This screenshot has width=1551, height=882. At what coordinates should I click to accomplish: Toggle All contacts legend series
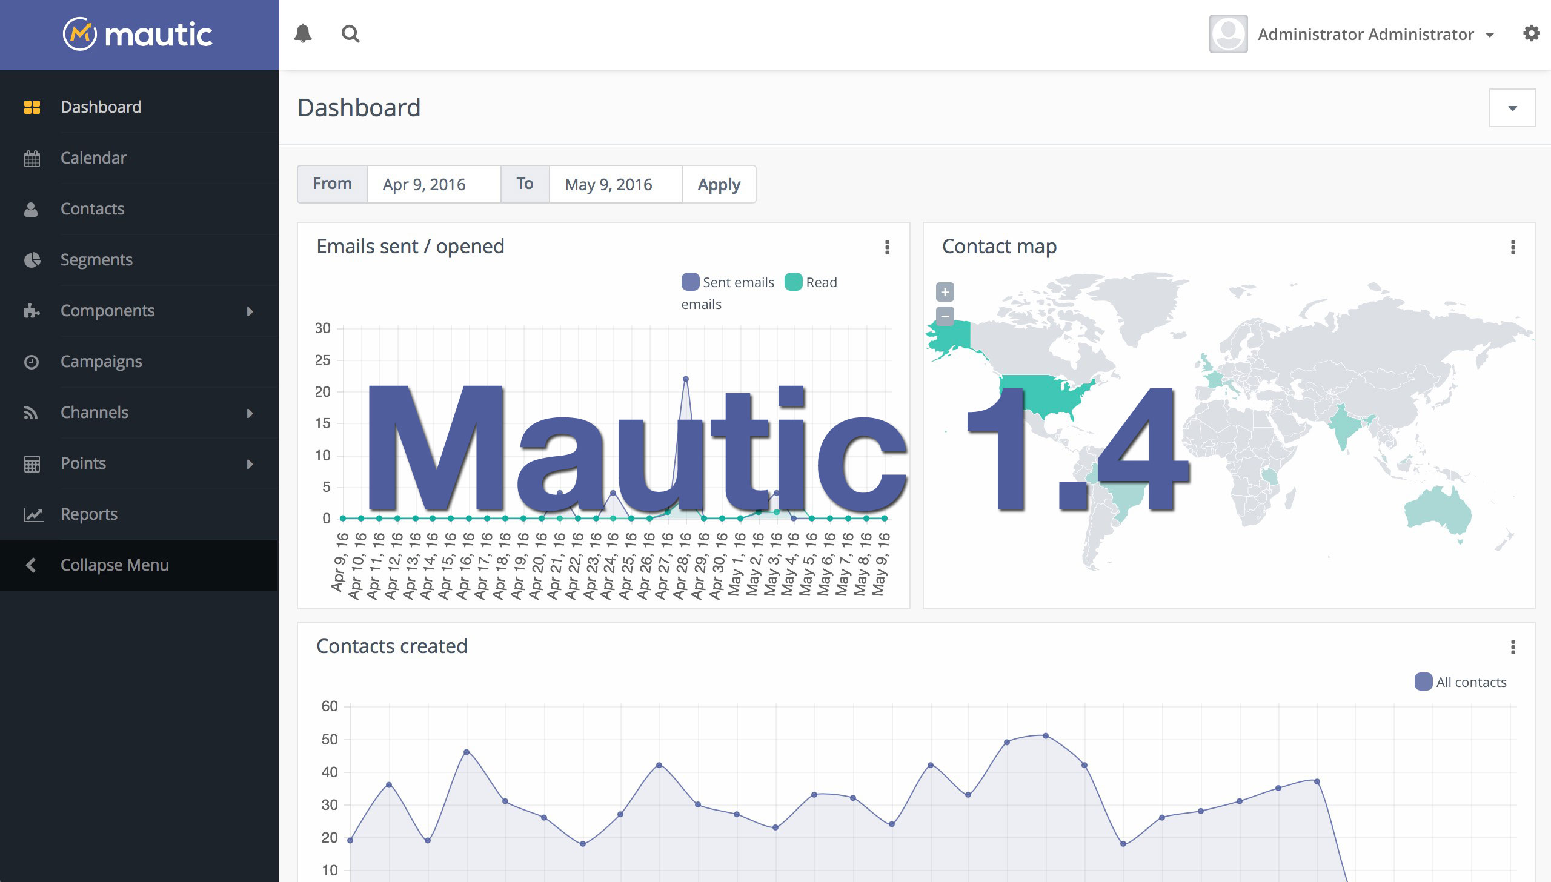(1460, 681)
